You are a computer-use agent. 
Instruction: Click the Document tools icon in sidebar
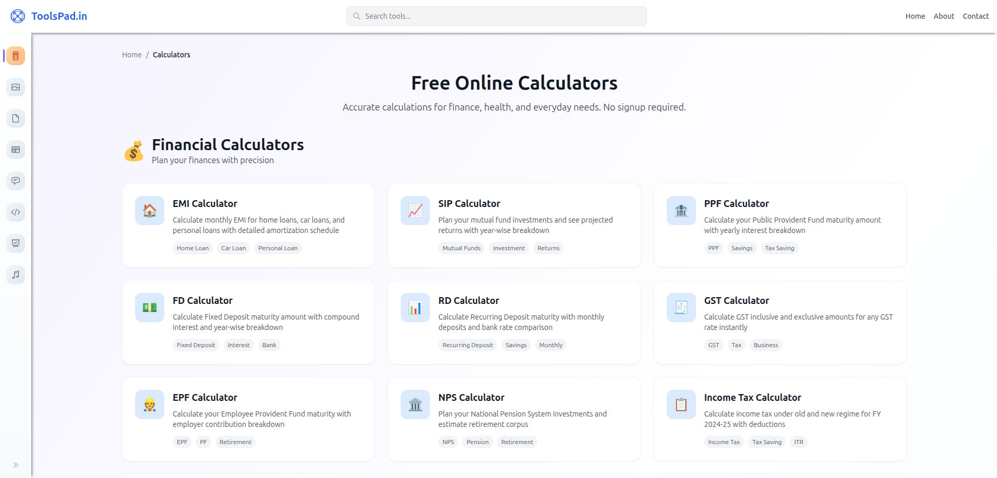(15, 118)
